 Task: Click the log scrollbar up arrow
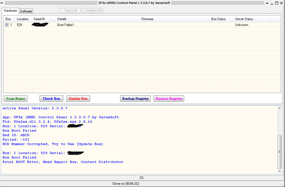tap(280, 108)
